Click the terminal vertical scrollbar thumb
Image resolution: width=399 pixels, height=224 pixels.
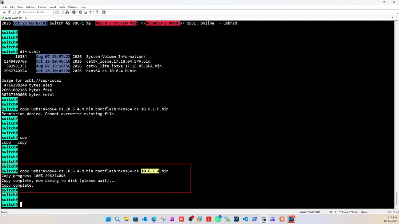click(x=396, y=198)
